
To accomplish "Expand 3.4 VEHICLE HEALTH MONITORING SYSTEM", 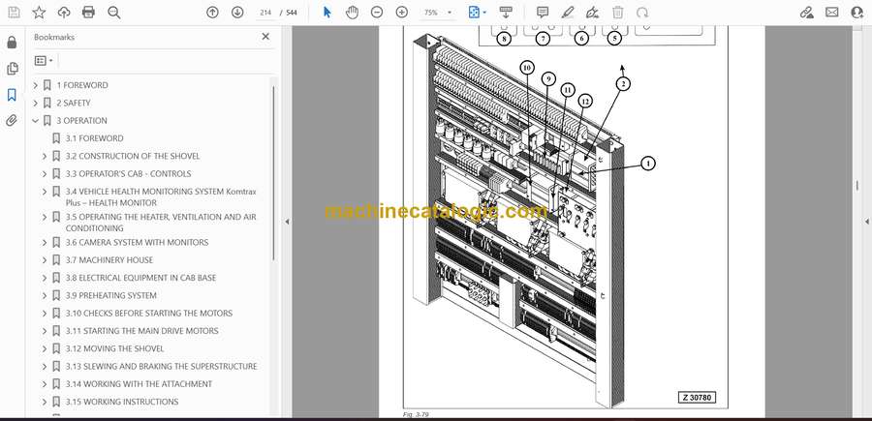I will (45, 192).
